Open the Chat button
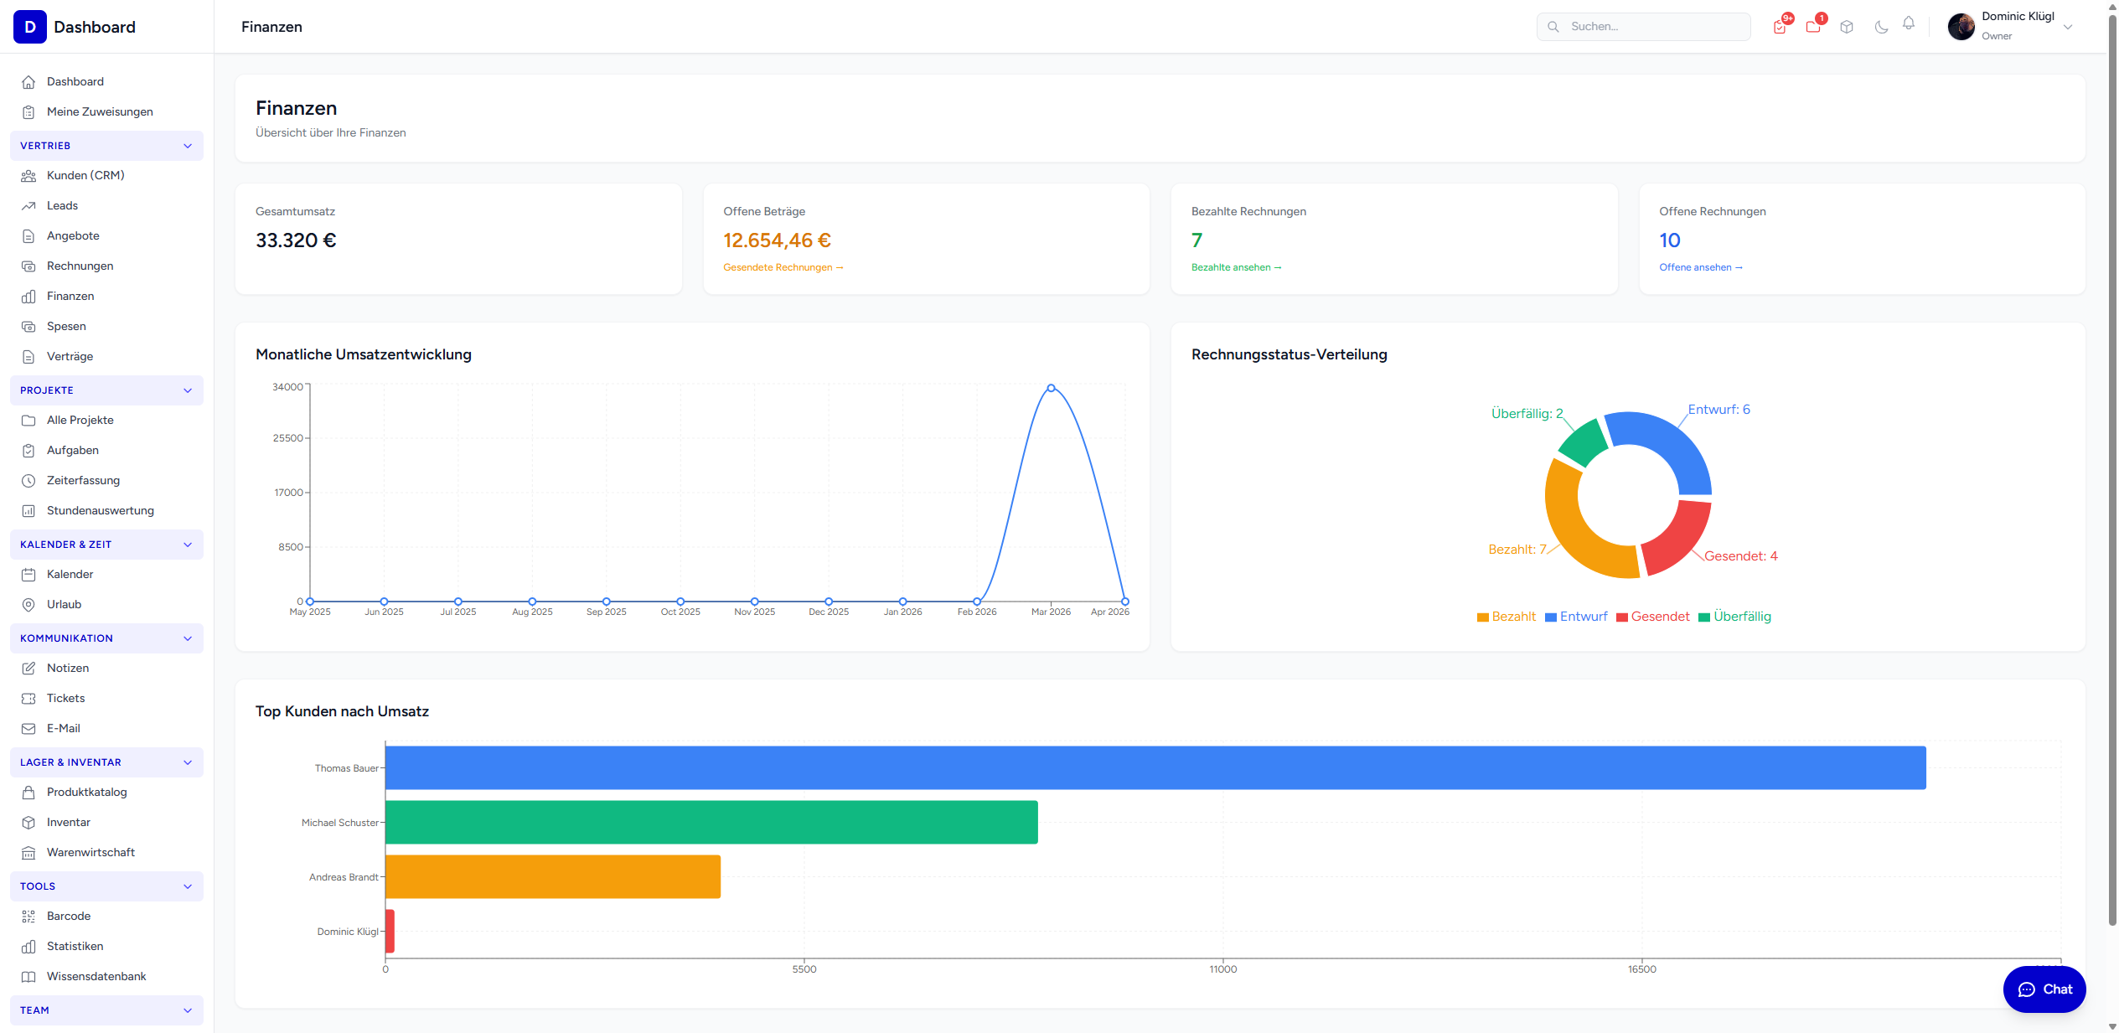This screenshot has width=2119, height=1033. pyautogui.click(x=2044, y=989)
